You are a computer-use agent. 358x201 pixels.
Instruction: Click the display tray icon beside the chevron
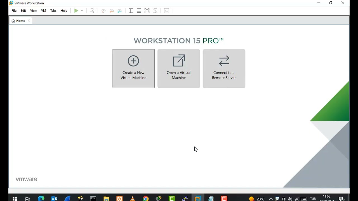coord(277,199)
